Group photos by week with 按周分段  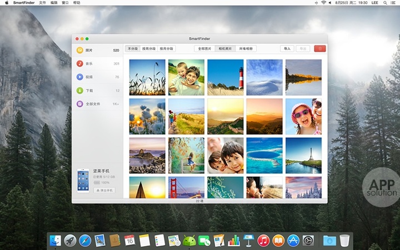coord(149,49)
